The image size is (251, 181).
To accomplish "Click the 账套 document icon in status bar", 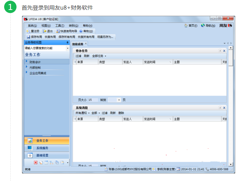I will point(106,169).
